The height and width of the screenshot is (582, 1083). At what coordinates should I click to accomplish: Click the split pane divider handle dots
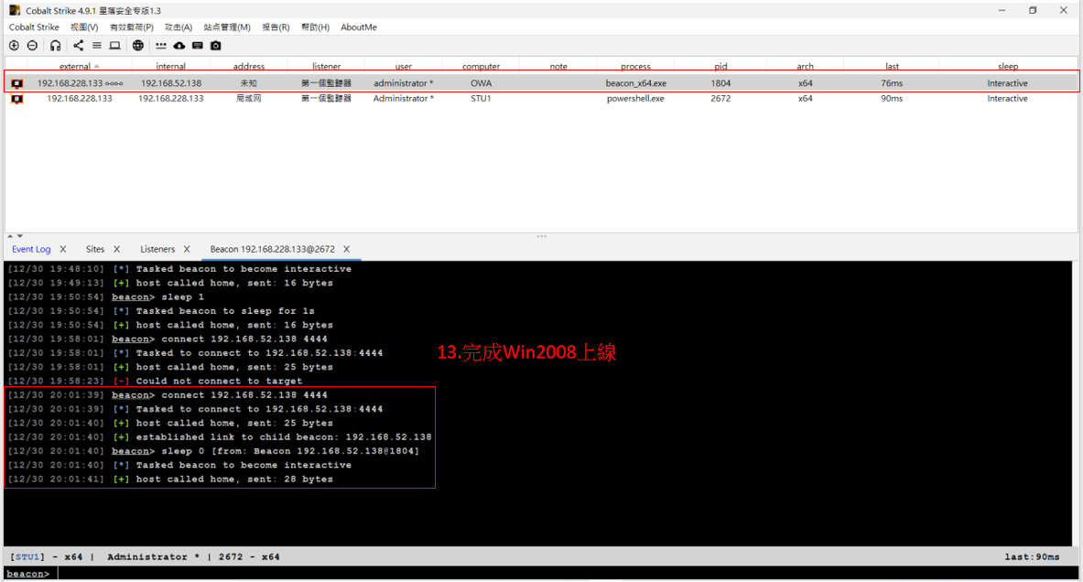pos(542,236)
